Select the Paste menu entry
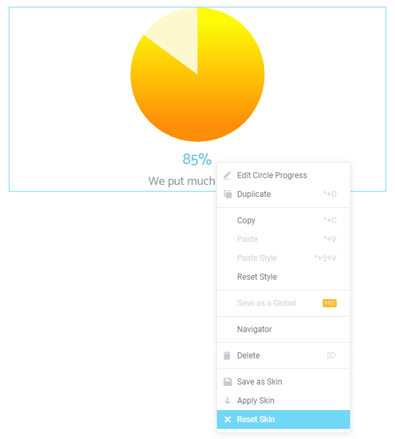Image resolution: width=395 pixels, height=439 pixels. tap(283, 239)
